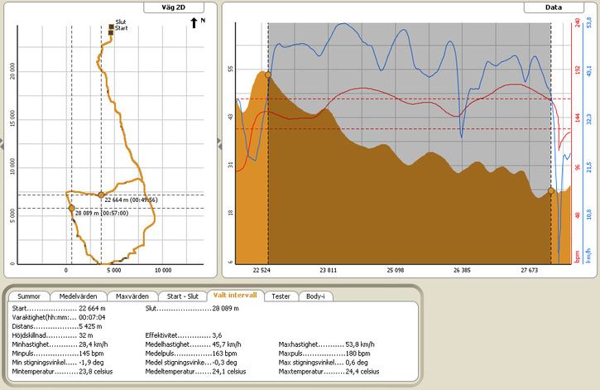
Task: Click the Data panel header
Action: pos(554,7)
